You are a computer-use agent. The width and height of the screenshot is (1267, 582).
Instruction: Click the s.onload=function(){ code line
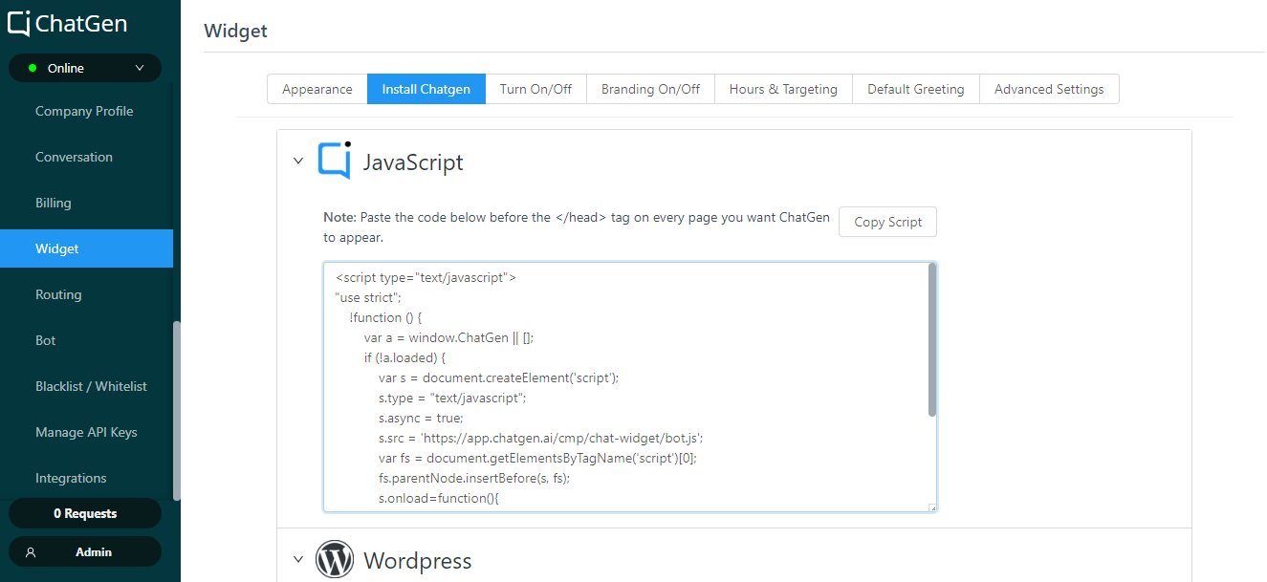coord(439,498)
